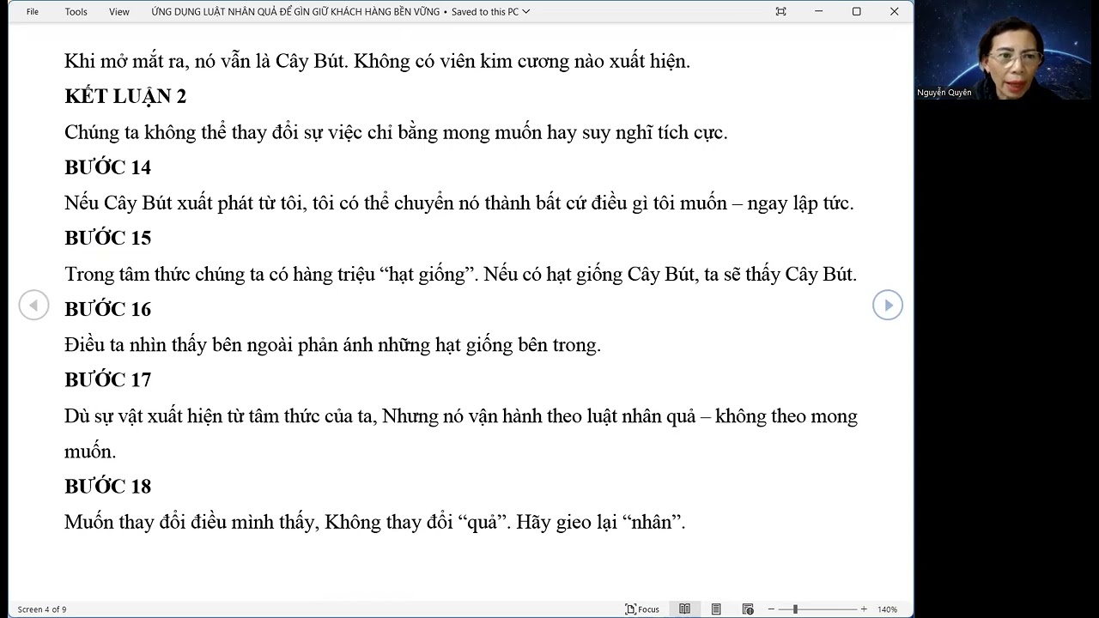Click the heading KẾT LUẬN 2
Image resolution: width=1099 pixels, height=618 pixels.
coord(125,96)
